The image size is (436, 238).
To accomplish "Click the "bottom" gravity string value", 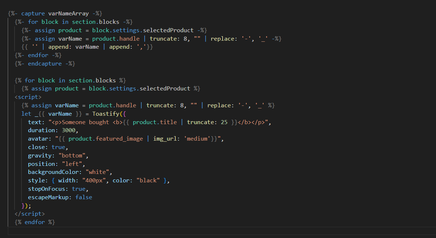I will pos(74,156).
